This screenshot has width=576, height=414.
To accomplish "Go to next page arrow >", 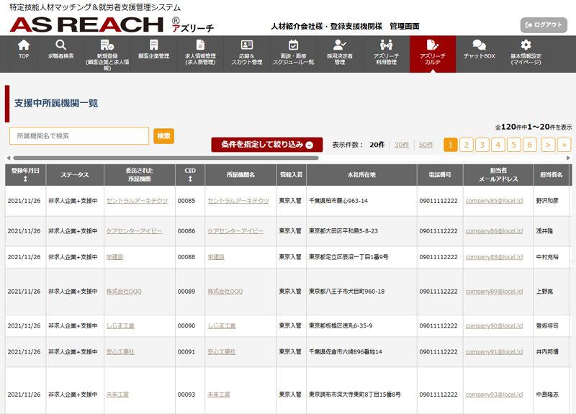I will click(x=548, y=145).
